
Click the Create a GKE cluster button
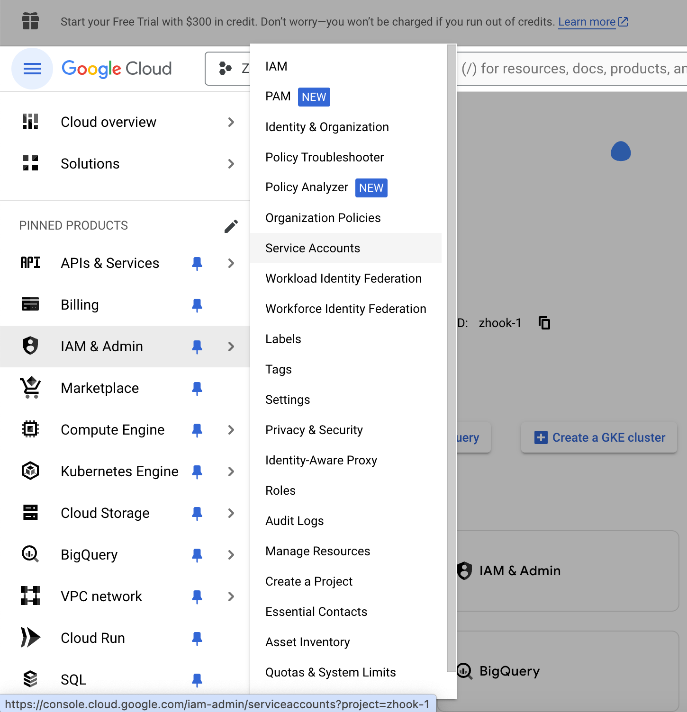point(599,437)
